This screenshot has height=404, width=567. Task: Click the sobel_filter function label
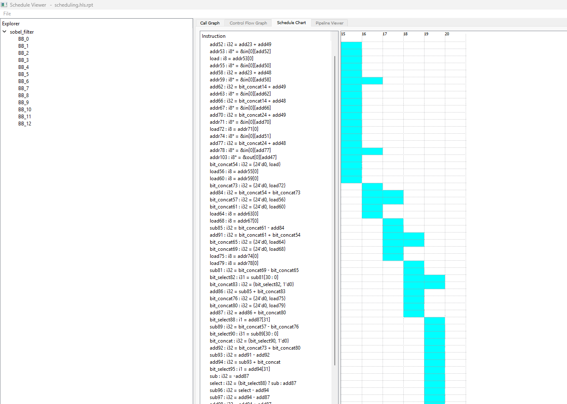point(22,32)
